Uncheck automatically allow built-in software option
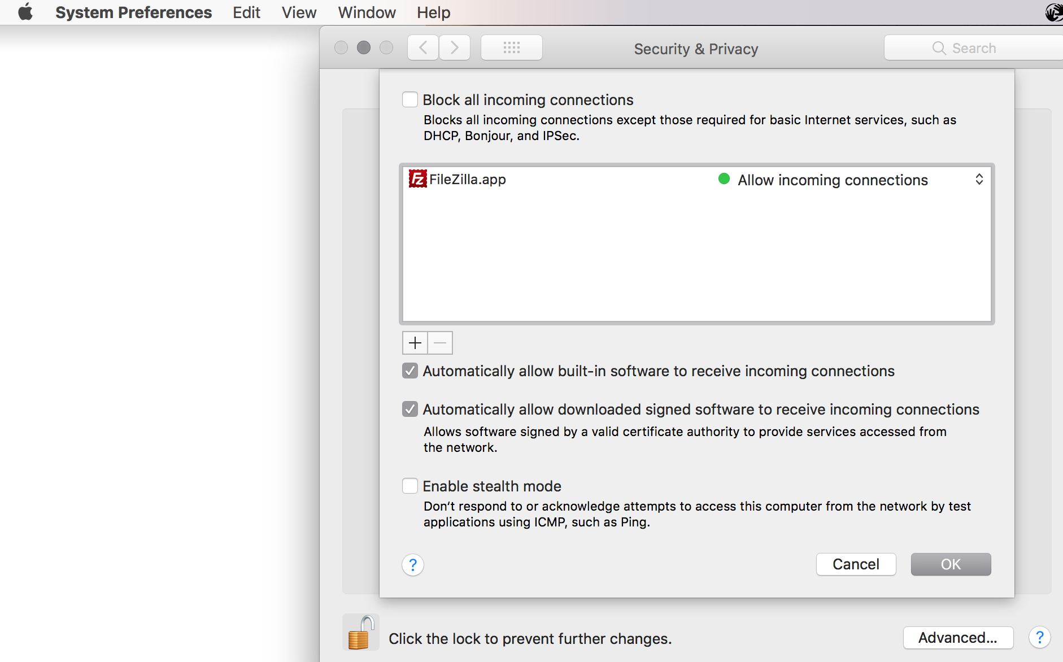This screenshot has width=1063, height=662. coord(410,371)
